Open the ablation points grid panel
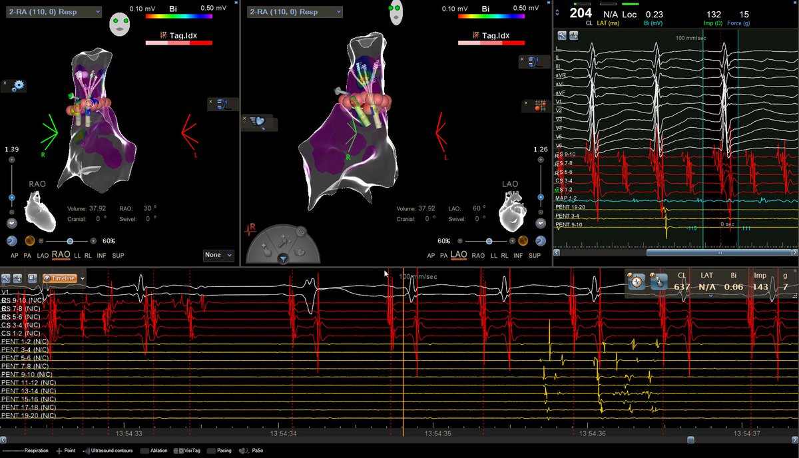 pos(540,105)
